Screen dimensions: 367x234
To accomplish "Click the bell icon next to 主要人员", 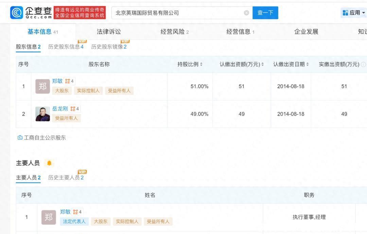I will pos(50,163).
